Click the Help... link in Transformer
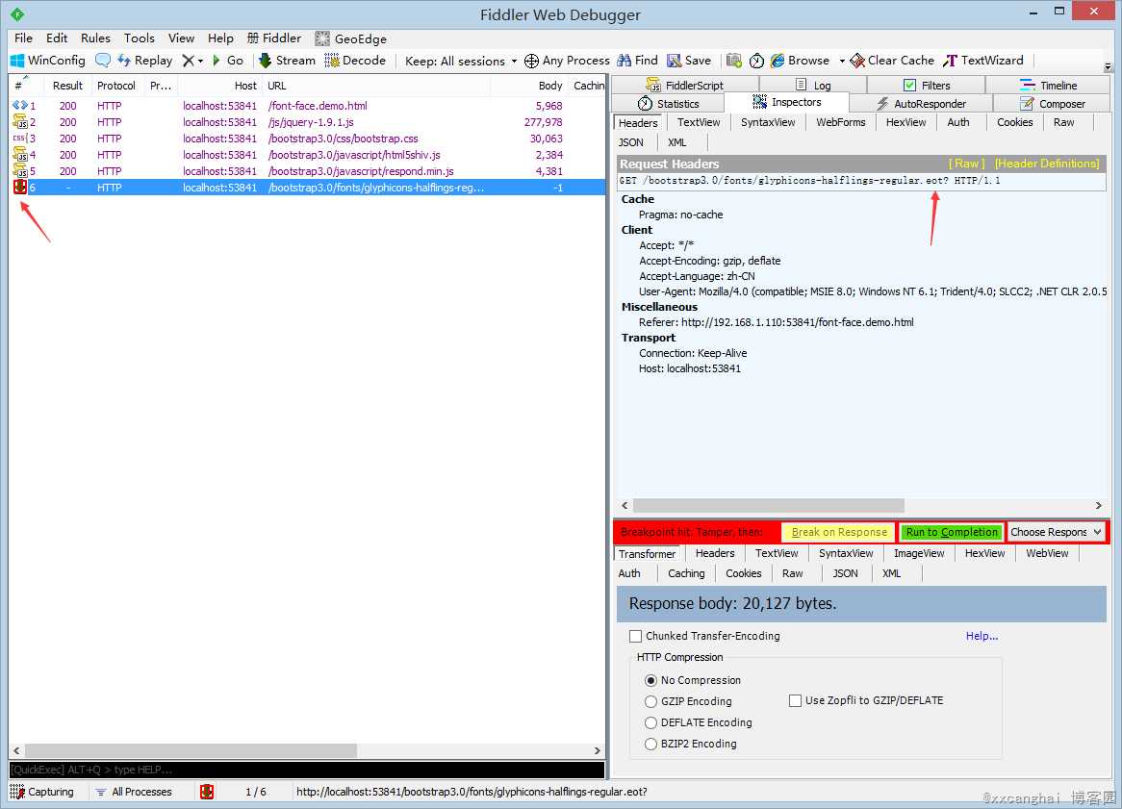This screenshot has height=809, width=1122. pyautogui.click(x=982, y=636)
